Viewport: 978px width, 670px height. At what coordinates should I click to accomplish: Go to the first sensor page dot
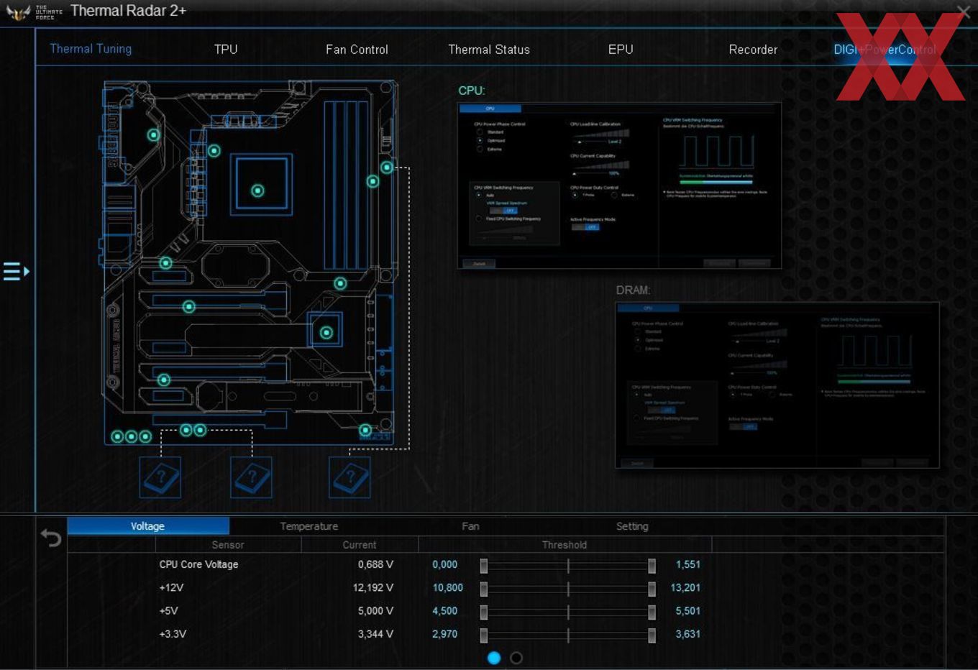(x=494, y=658)
